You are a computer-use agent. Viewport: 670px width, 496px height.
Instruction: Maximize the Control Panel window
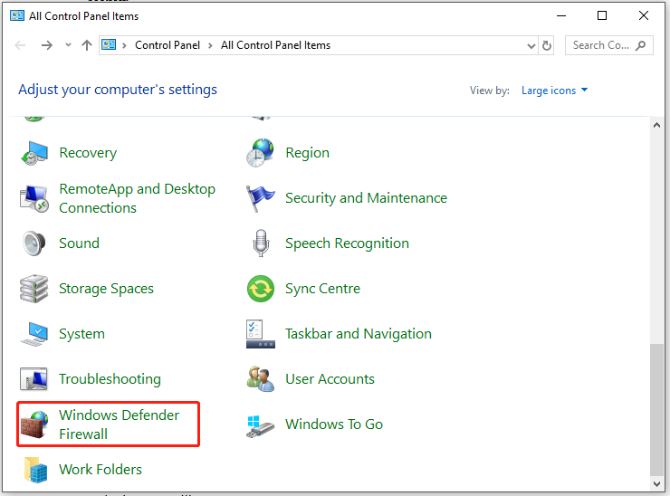tap(601, 15)
